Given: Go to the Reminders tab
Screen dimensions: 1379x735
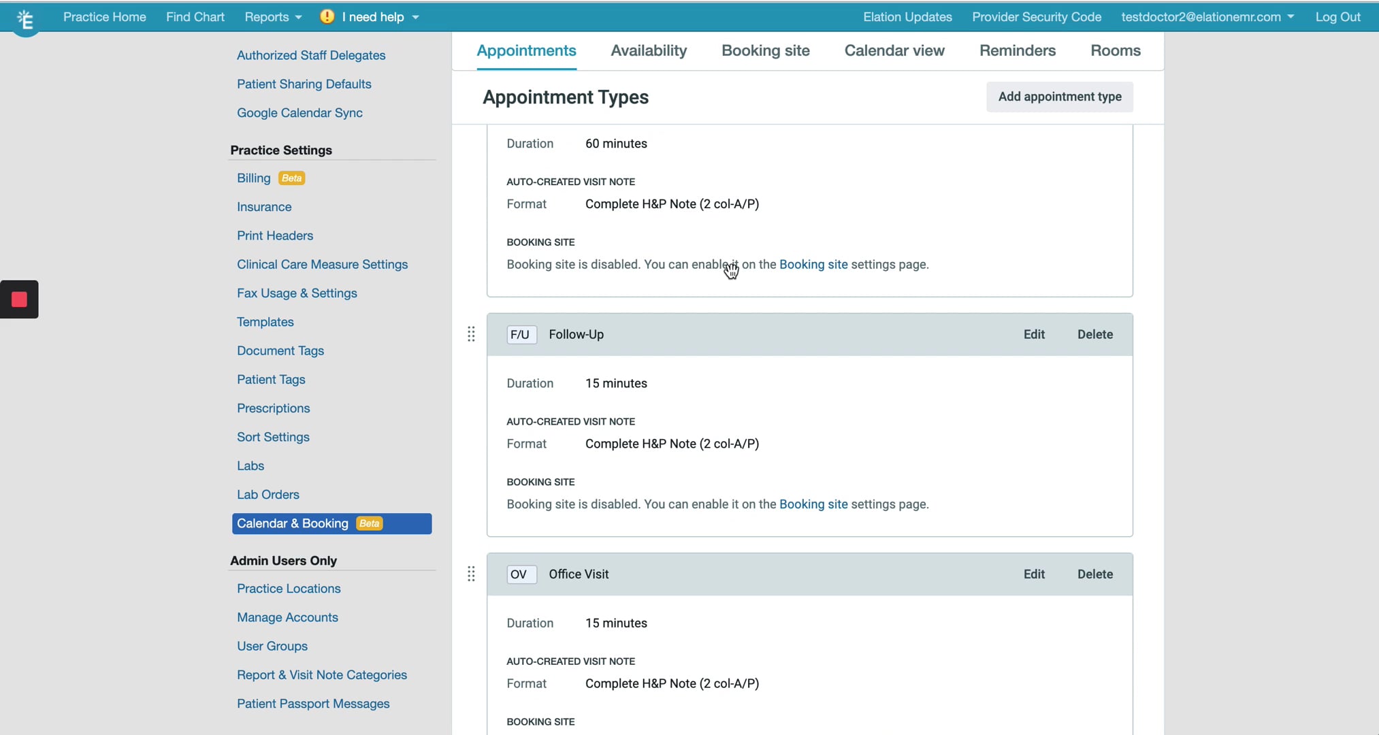Looking at the screenshot, I should pos(1018,50).
